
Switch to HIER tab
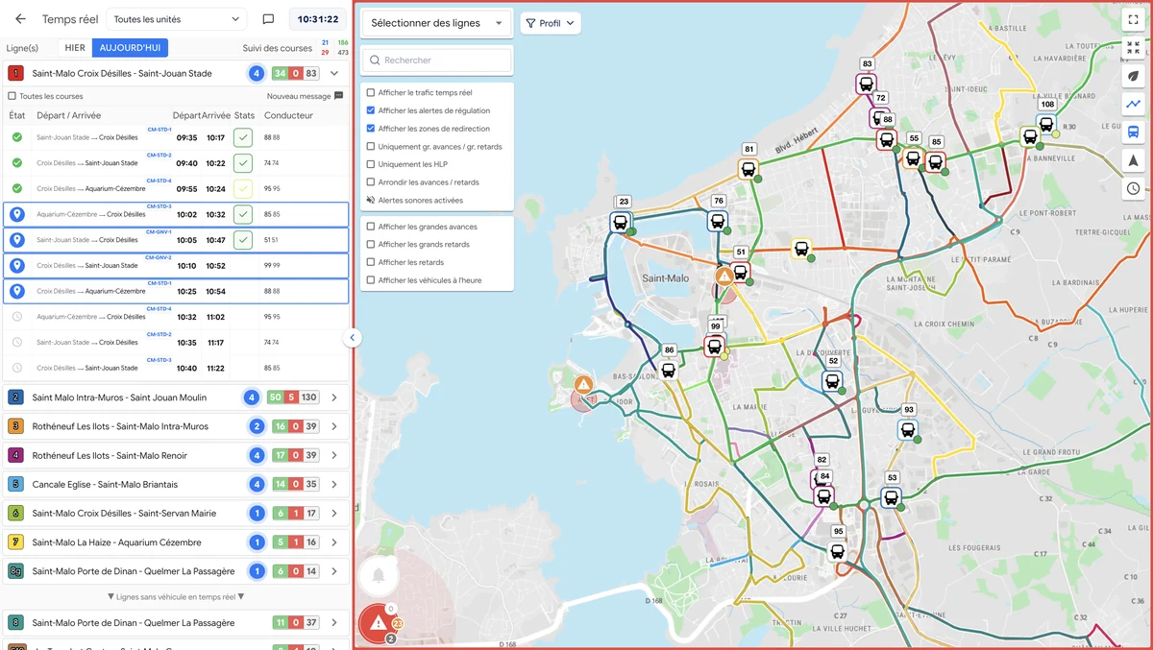(x=75, y=48)
